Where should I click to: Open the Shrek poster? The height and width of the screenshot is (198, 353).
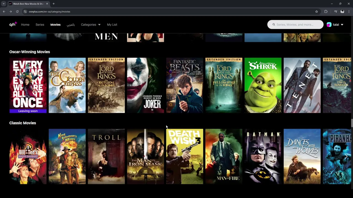point(263,85)
